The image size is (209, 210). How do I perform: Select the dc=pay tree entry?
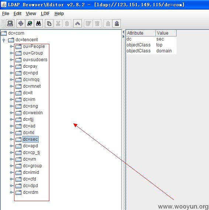pos(30,66)
